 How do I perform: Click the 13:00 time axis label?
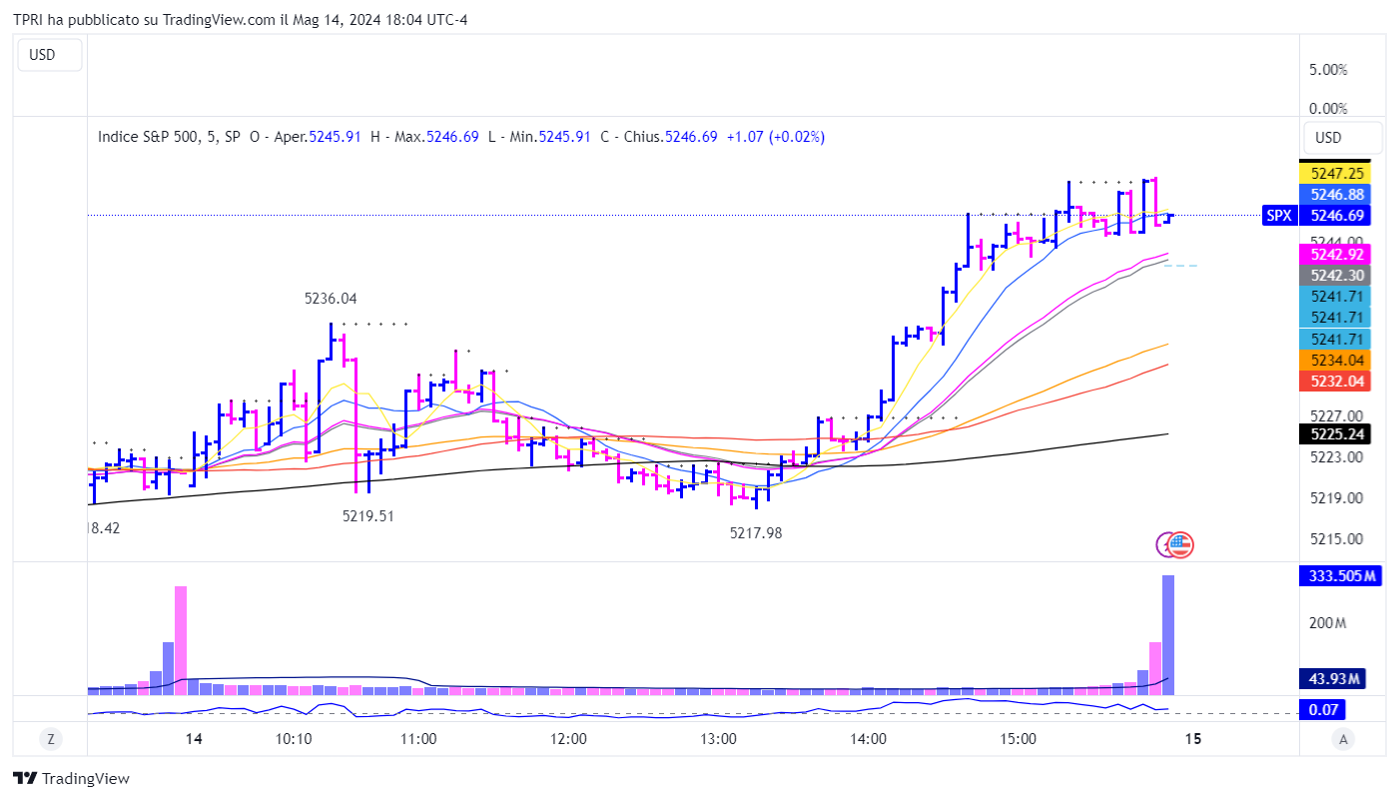719,739
